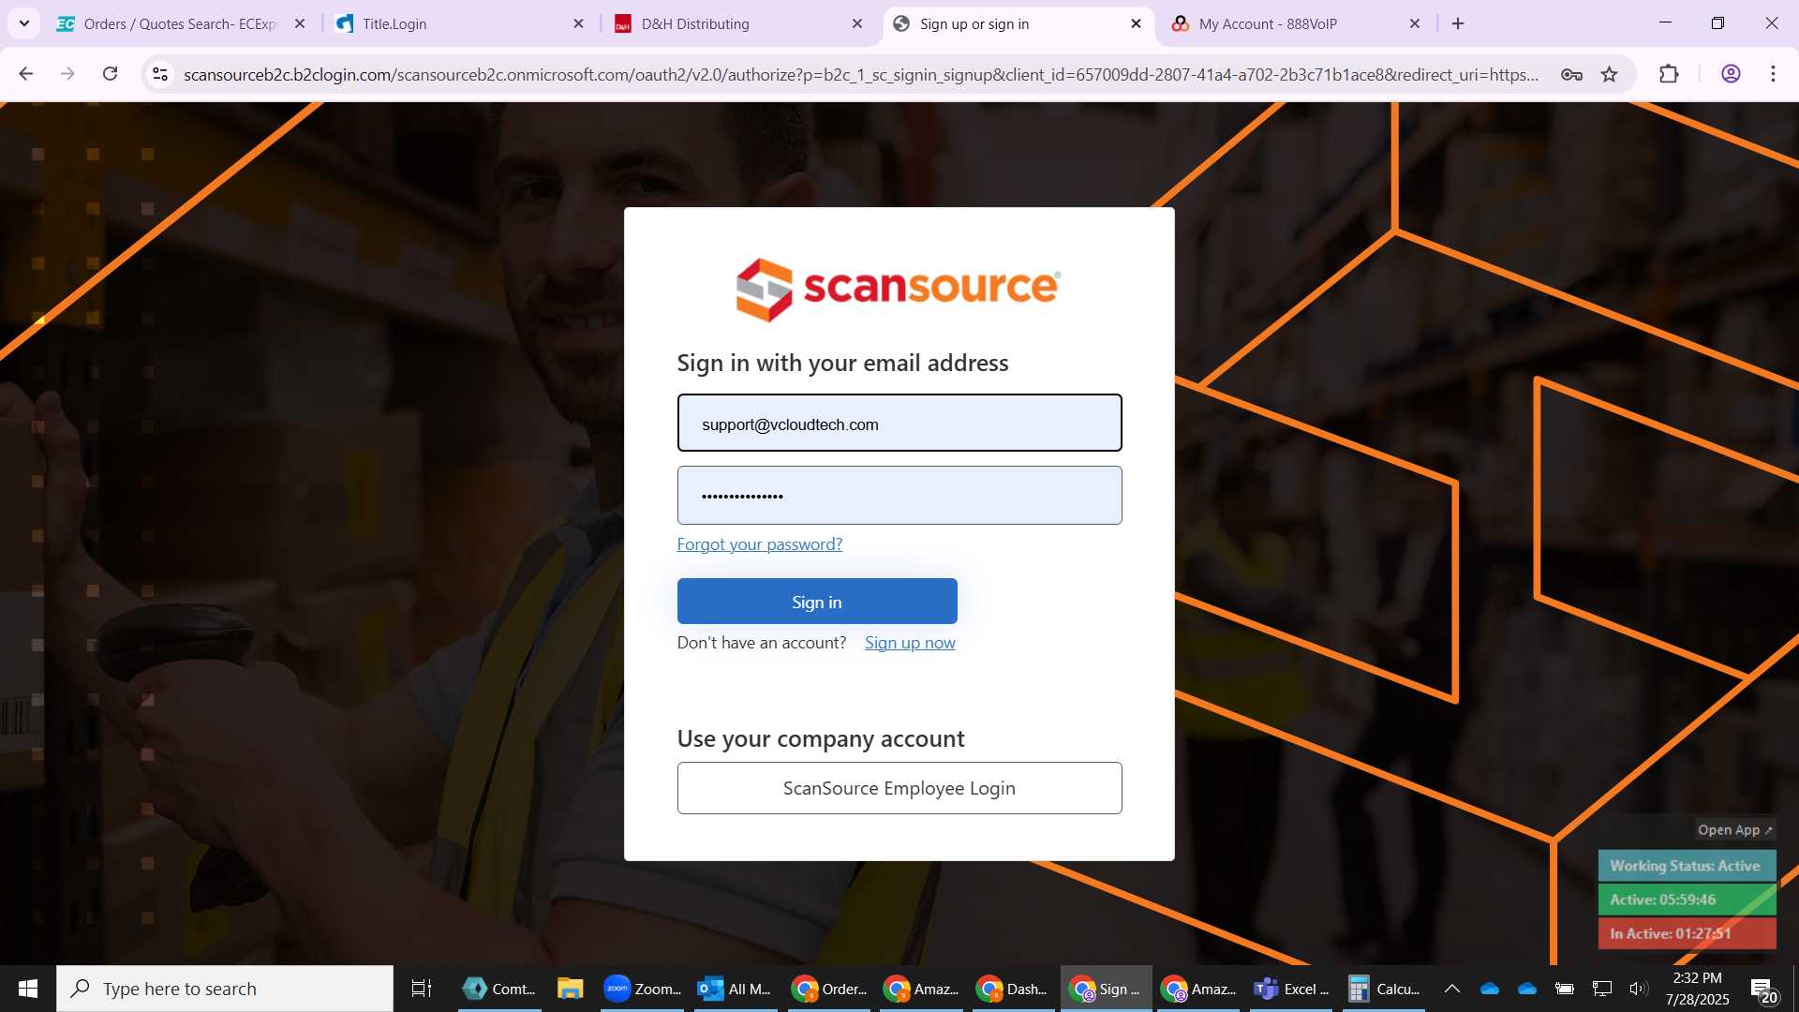Open the Comt... app on the taskbar
This screenshot has height=1012, width=1799.
500,989
